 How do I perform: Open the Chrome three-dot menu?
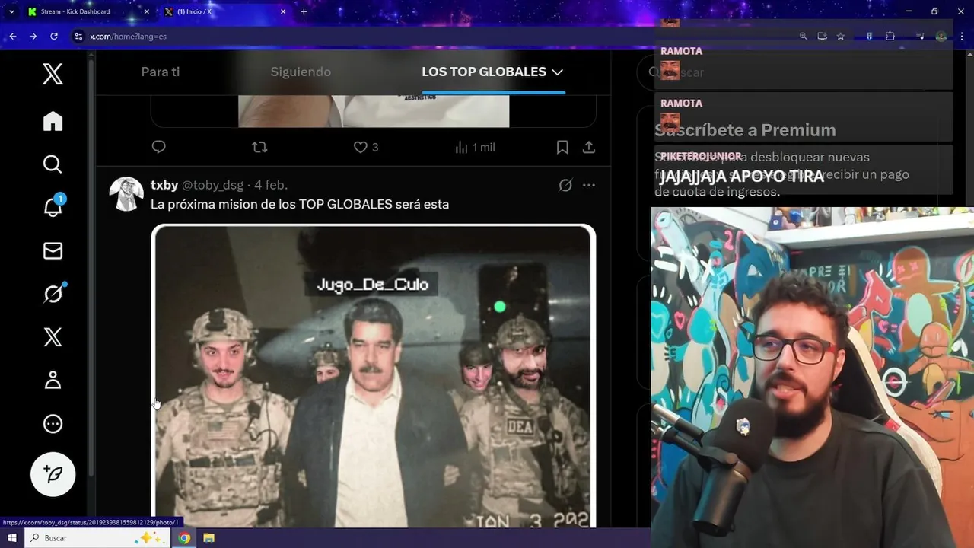coord(962,36)
